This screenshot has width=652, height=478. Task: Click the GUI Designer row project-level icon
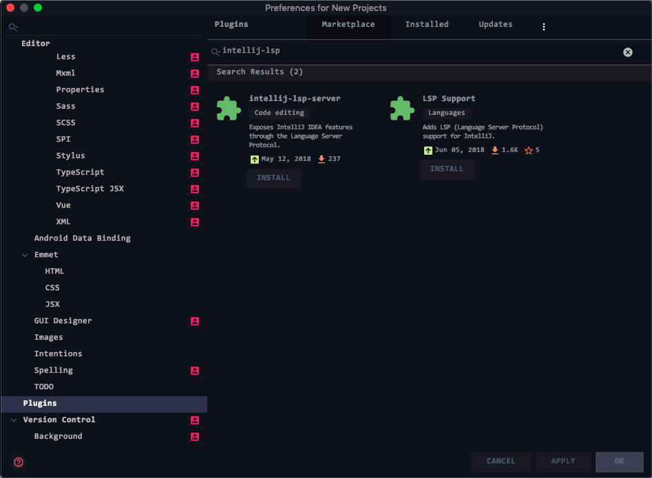(x=195, y=321)
